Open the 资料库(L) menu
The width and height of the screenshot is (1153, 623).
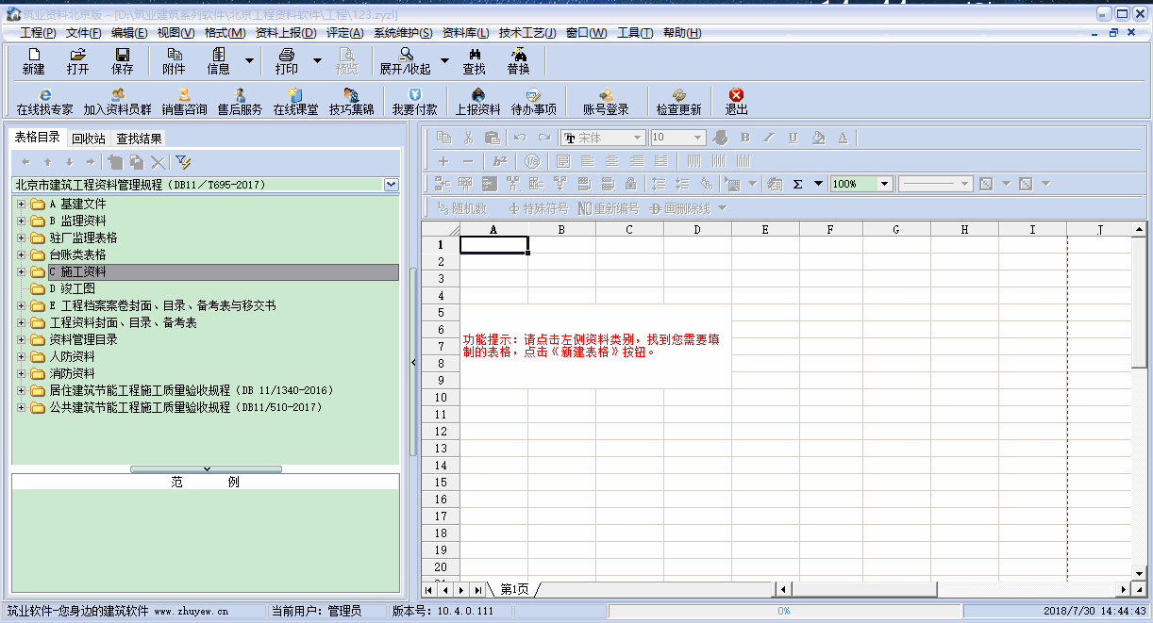click(x=465, y=33)
